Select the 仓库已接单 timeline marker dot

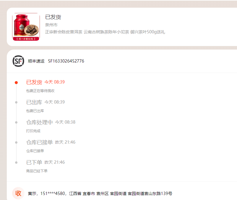16,142
